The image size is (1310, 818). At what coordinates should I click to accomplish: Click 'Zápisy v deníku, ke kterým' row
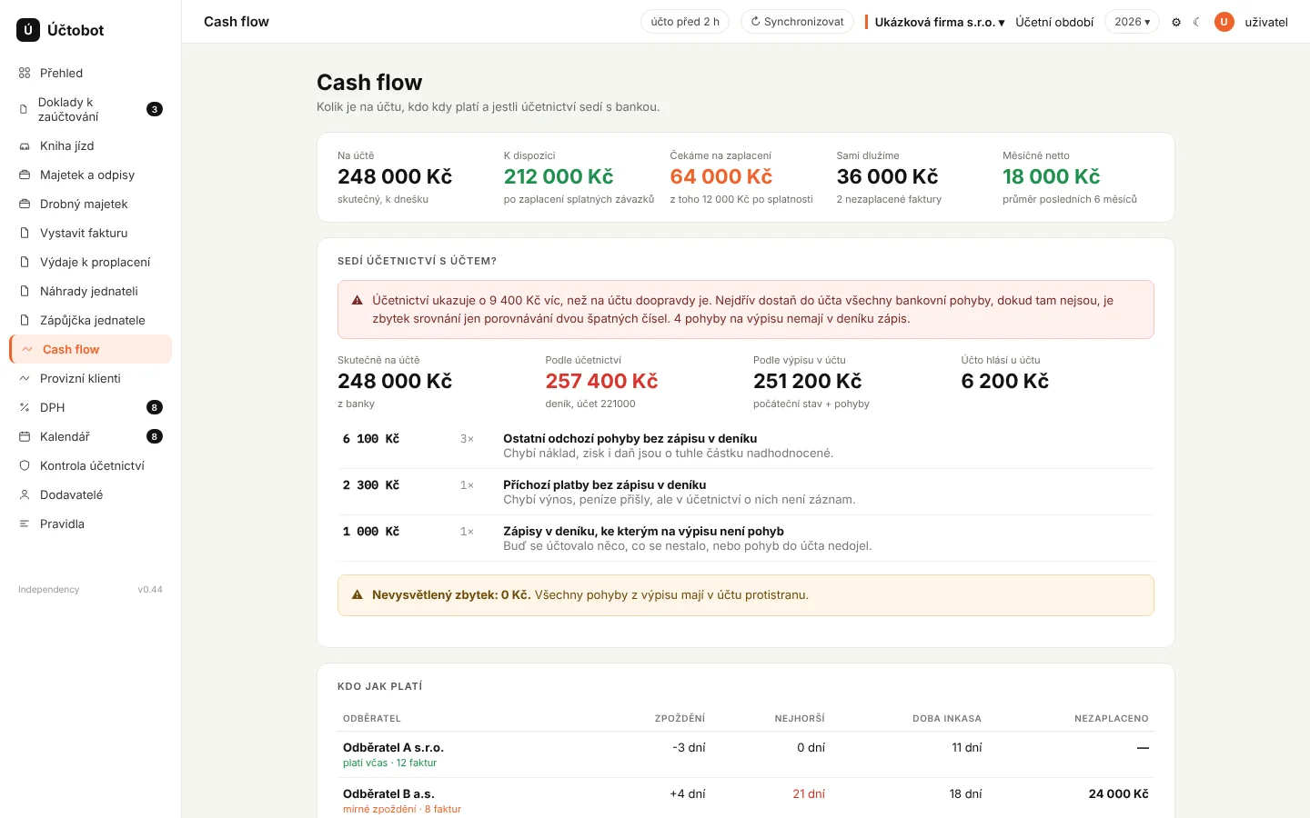(x=746, y=538)
